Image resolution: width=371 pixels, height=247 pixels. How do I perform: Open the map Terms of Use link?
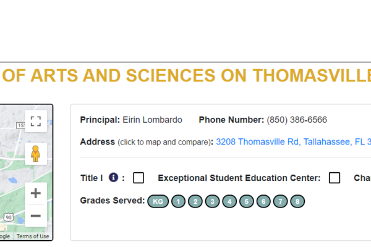coord(33,237)
